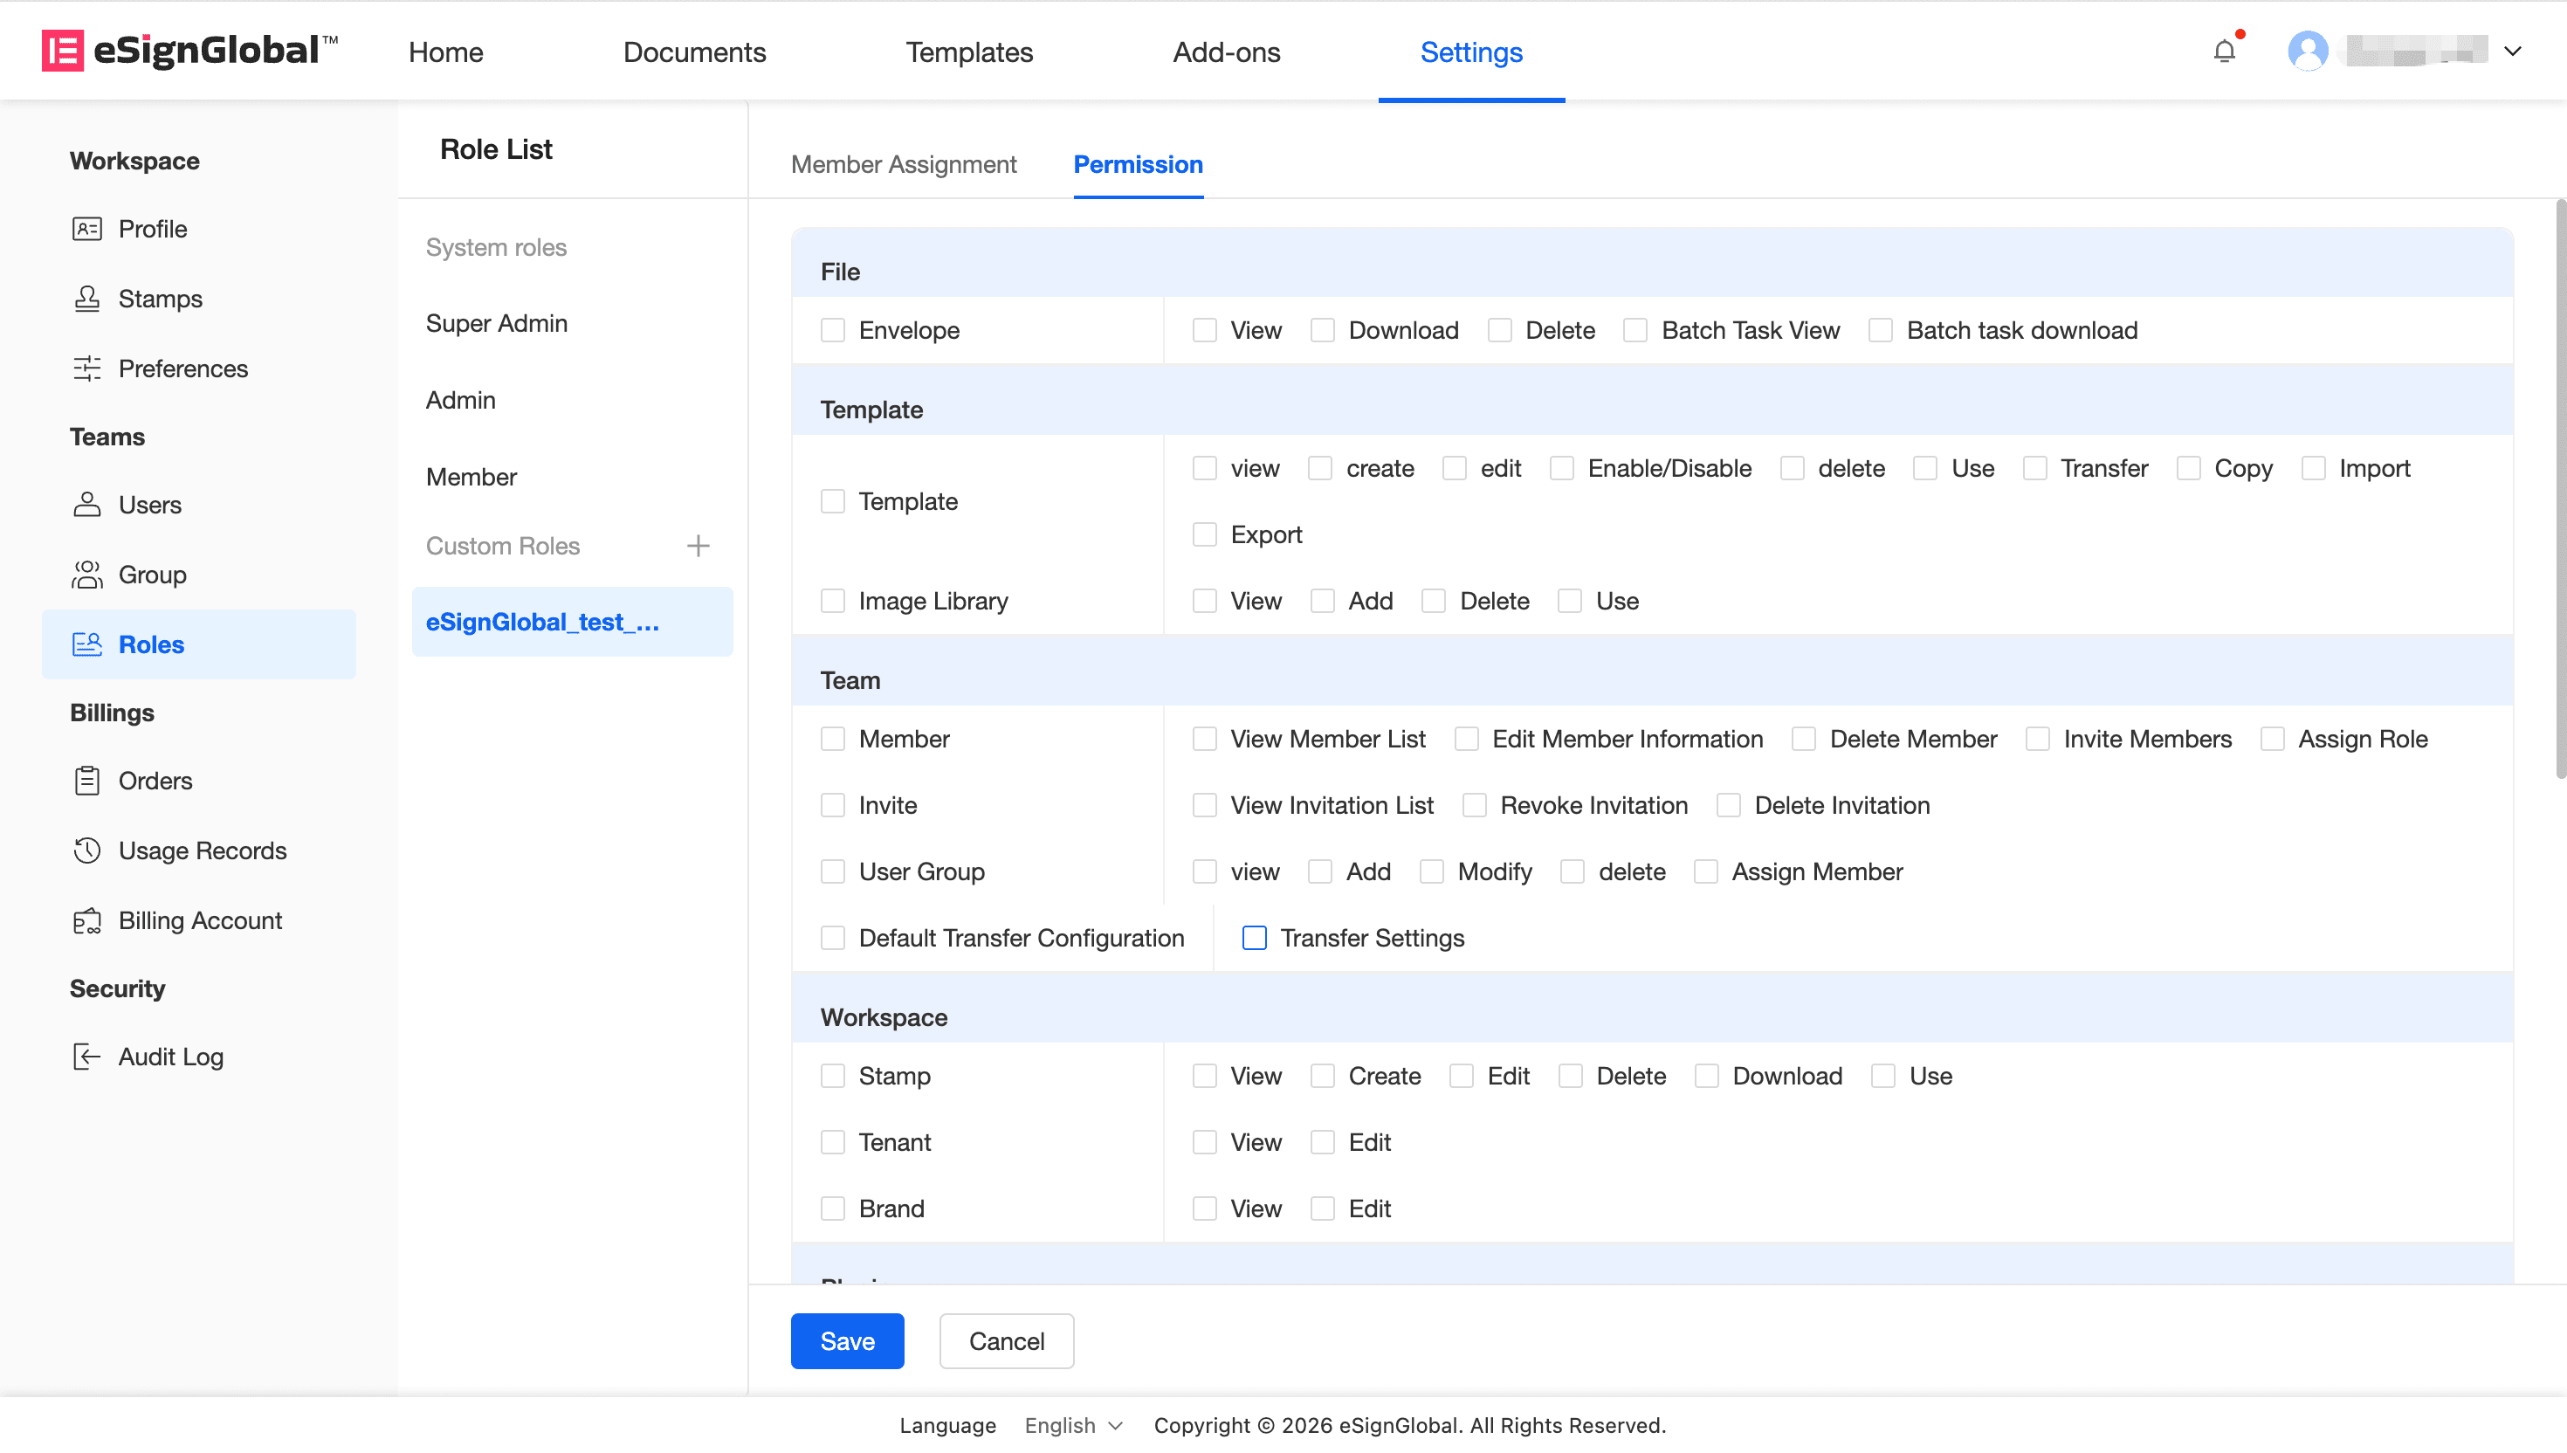Click the permissions panel vertical scrollbar
The width and height of the screenshot is (2567, 1453).
2559,489
